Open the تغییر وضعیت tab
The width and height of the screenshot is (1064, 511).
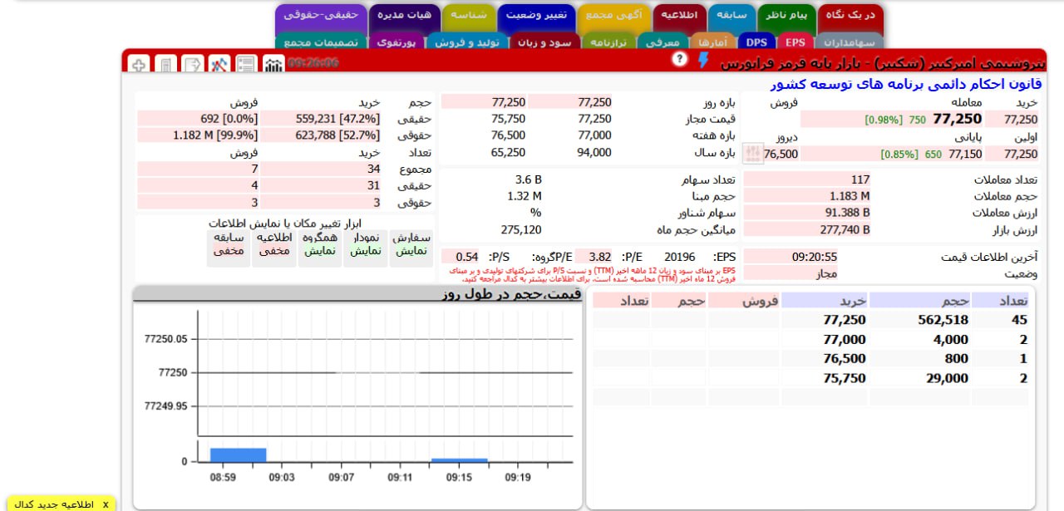(x=536, y=16)
